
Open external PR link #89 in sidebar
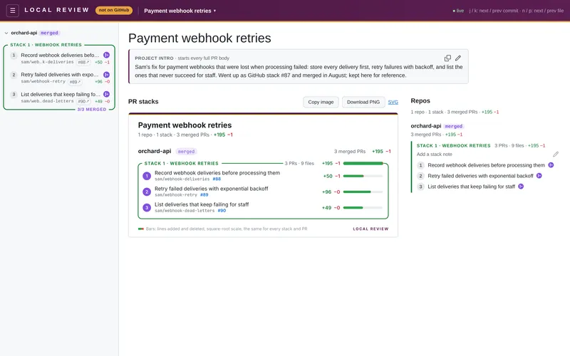coord(76,82)
